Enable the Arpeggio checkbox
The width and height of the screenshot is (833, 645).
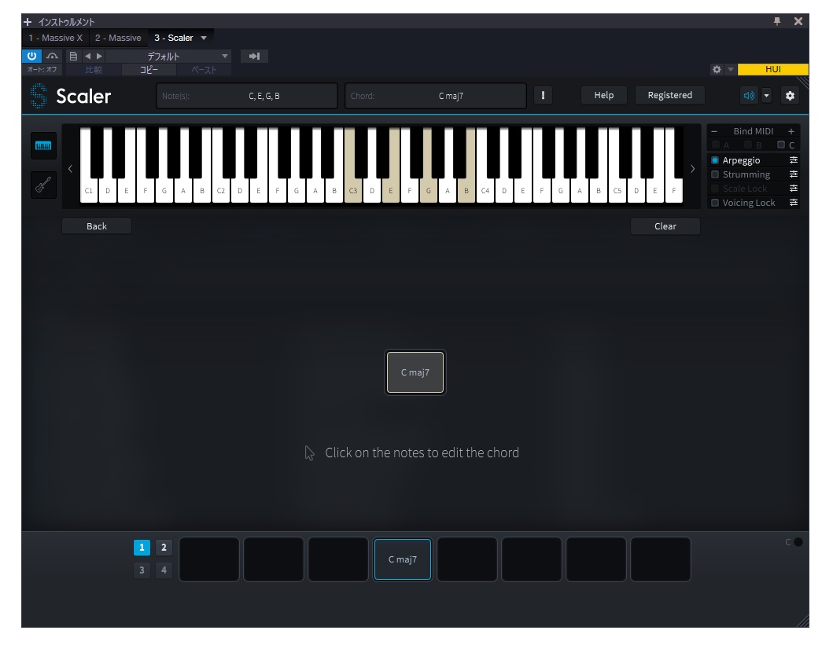[x=715, y=160]
